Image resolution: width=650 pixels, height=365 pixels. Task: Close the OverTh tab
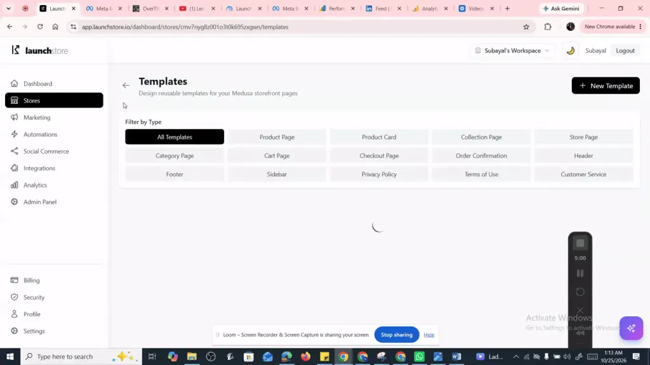pyautogui.click(x=167, y=8)
